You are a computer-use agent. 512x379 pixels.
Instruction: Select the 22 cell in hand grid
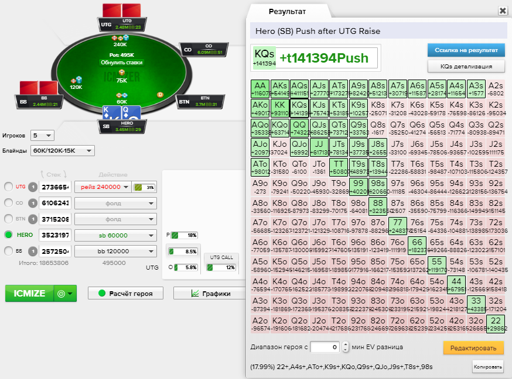click(496, 323)
